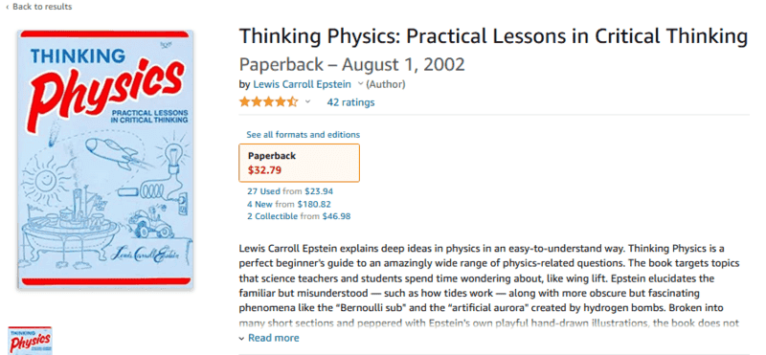Viewport: 766px width, 355px height.
Task: View 27 Used offers from $23.94
Action: point(290,191)
